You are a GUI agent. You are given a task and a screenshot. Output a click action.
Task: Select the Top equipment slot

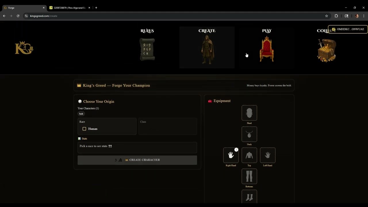[249, 155]
